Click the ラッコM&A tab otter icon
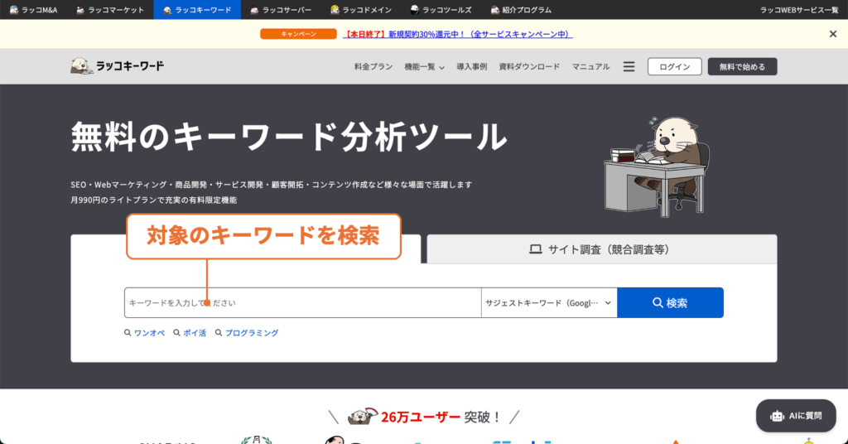The height and width of the screenshot is (444, 848). coord(13,10)
